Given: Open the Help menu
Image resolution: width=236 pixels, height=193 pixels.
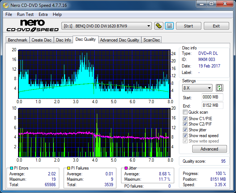Looking at the screenshot, I should click(x=57, y=14).
